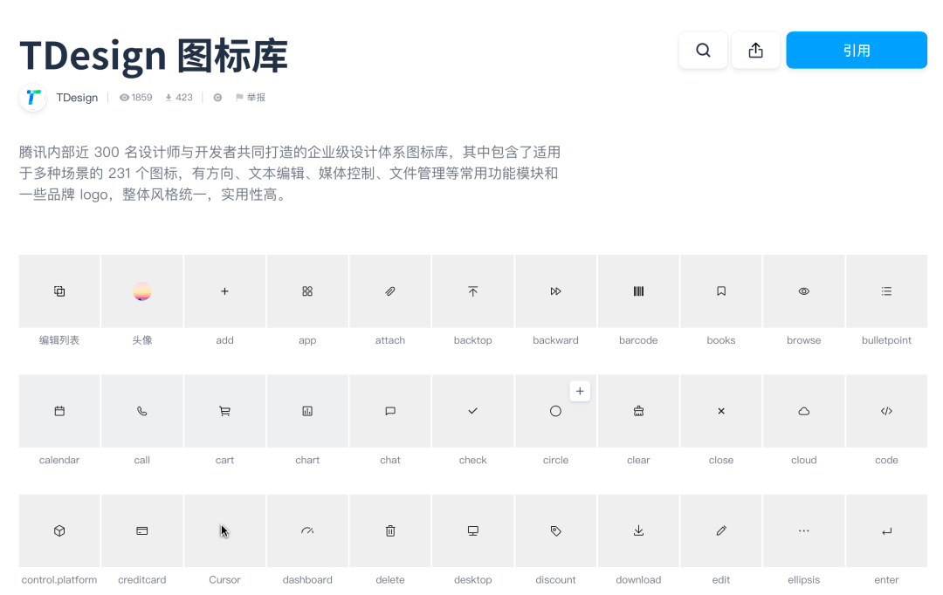Click the search magnifier button
Viewport: 943px width, 595px height.
click(703, 51)
